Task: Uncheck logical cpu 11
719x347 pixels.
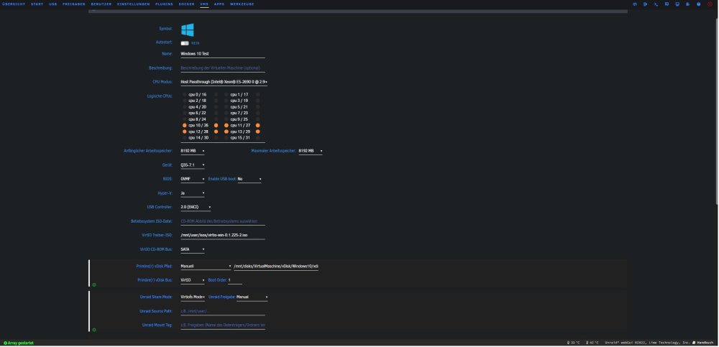Action: [226, 125]
